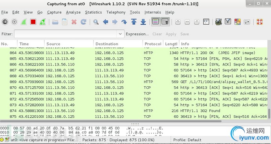Reset text zoom to normal size
The image size is (271, 144).
pyautogui.click(x=196, y=22)
